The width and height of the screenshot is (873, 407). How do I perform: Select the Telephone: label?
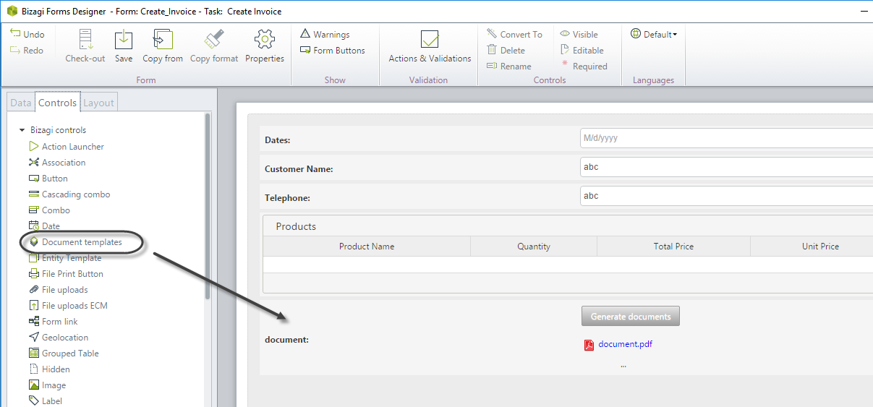pos(287,197)
